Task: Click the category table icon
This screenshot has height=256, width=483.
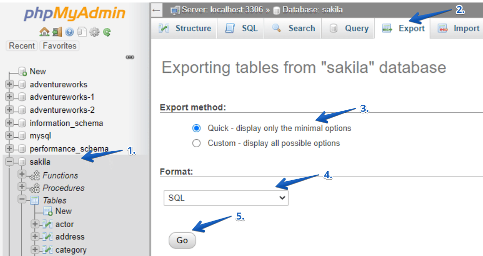Action: pos(47,250)
